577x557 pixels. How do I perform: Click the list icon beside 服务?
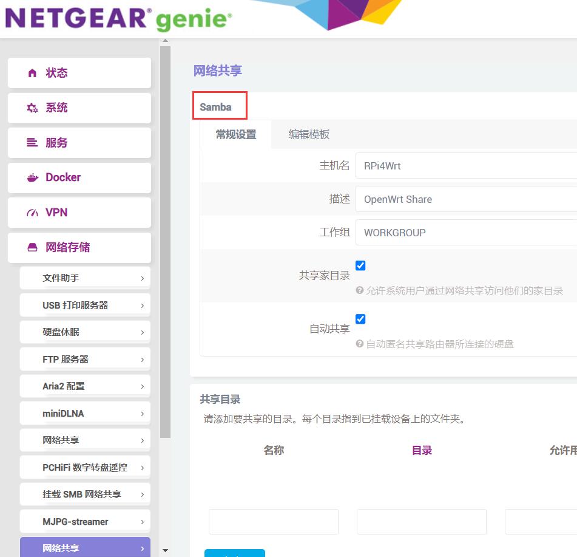pyautogui.click(x=32, y=143)
